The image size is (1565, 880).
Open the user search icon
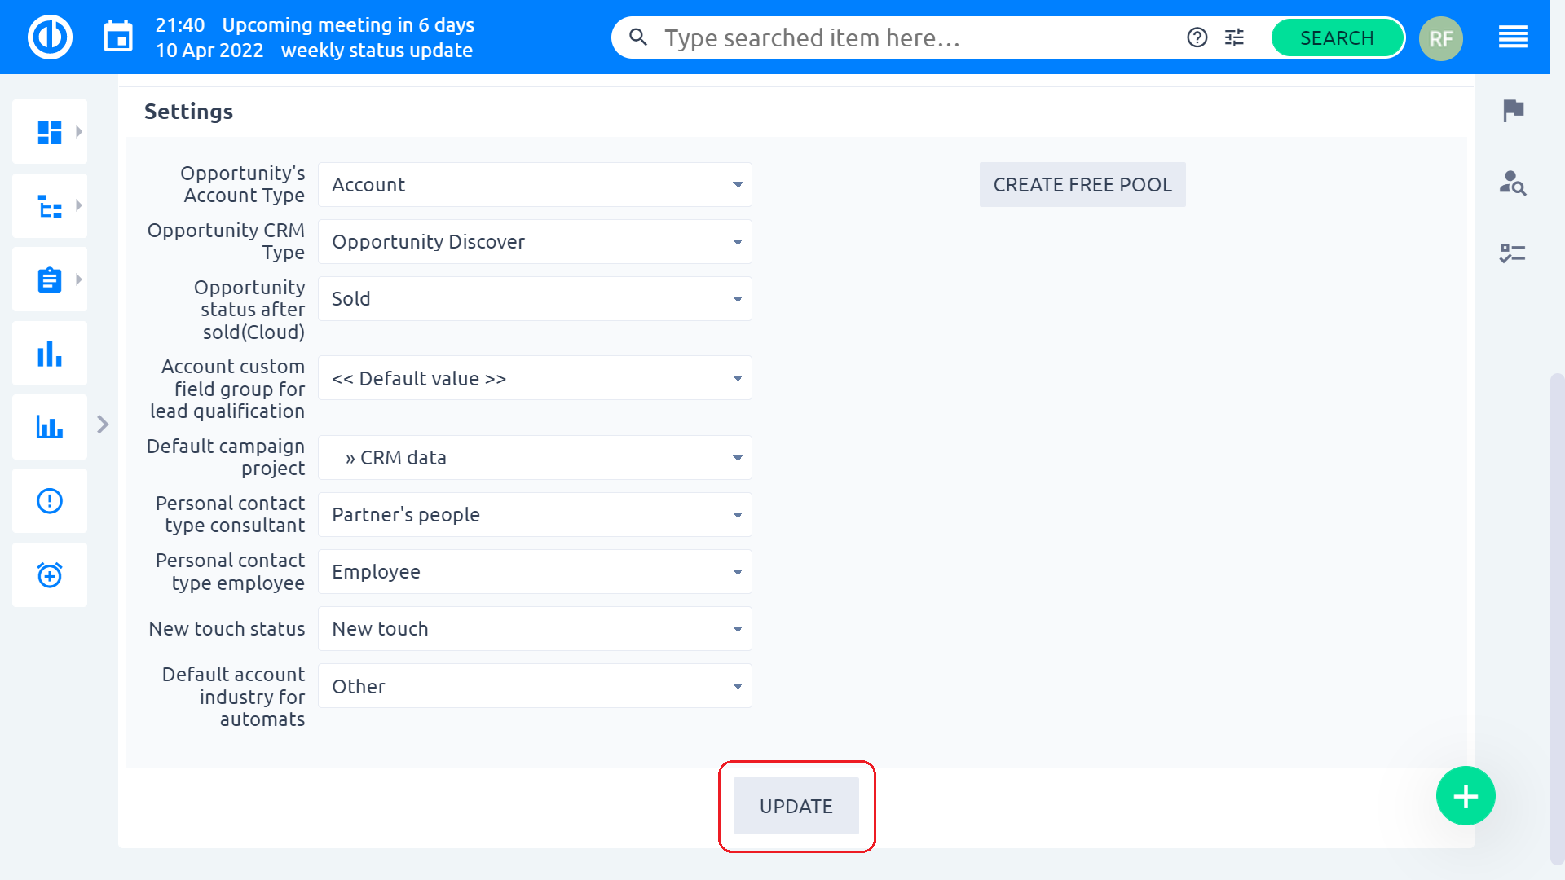pyautogui.click(x=1513, y=183)
